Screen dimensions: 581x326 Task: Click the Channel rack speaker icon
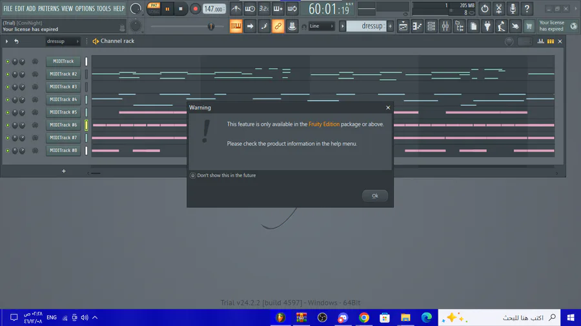click(96, 41)
